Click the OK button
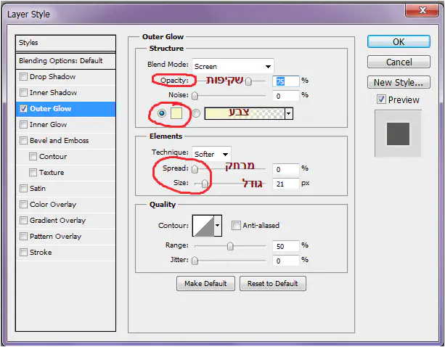This screenshot has width=445, height=347. point(399,42)
